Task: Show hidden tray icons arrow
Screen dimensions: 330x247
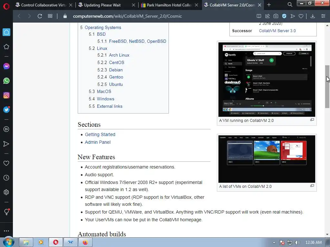Action: click(274, 242)
